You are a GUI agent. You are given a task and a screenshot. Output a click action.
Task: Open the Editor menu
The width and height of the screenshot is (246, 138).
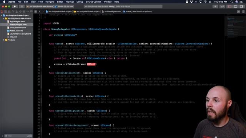tap(60, 2)
